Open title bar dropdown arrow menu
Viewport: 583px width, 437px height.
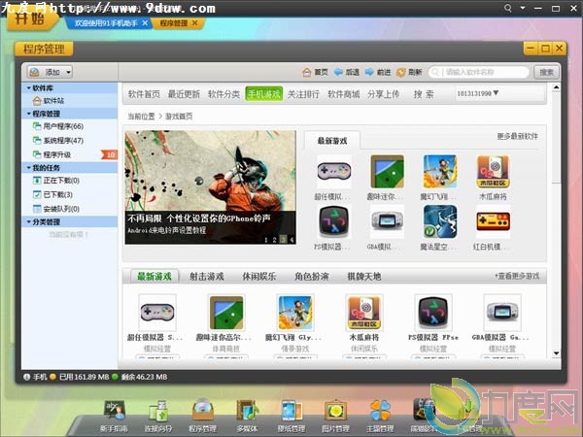pos(523,8)
